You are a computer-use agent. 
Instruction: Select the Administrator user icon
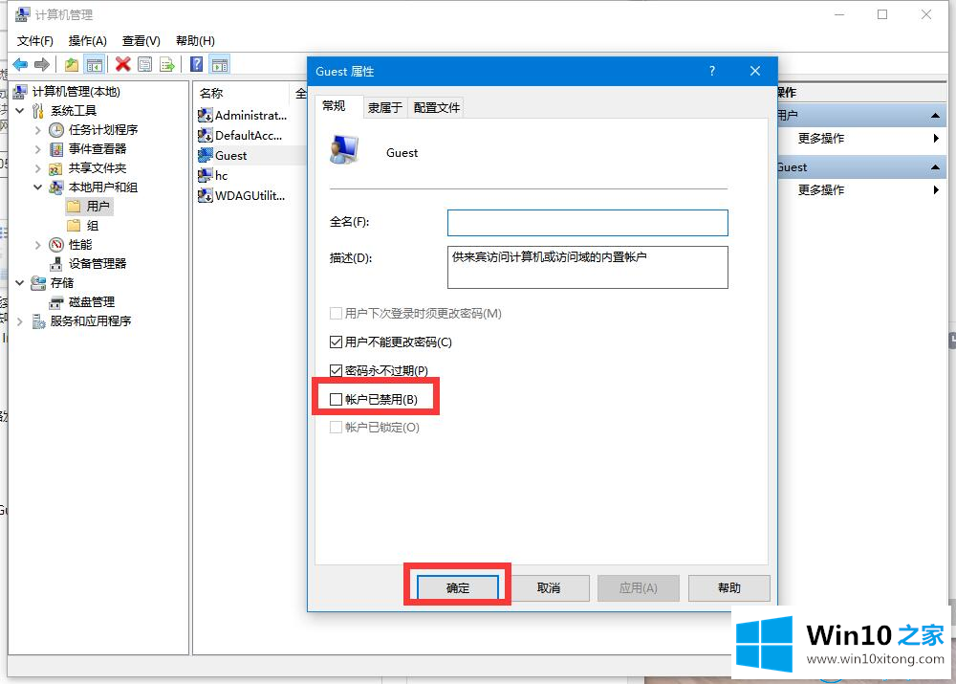pos(205,115)
